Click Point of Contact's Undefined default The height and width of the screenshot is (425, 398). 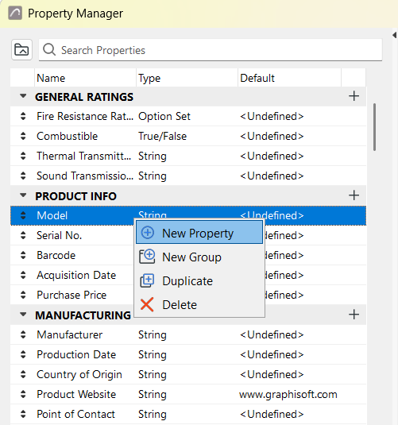pos(272,414)
